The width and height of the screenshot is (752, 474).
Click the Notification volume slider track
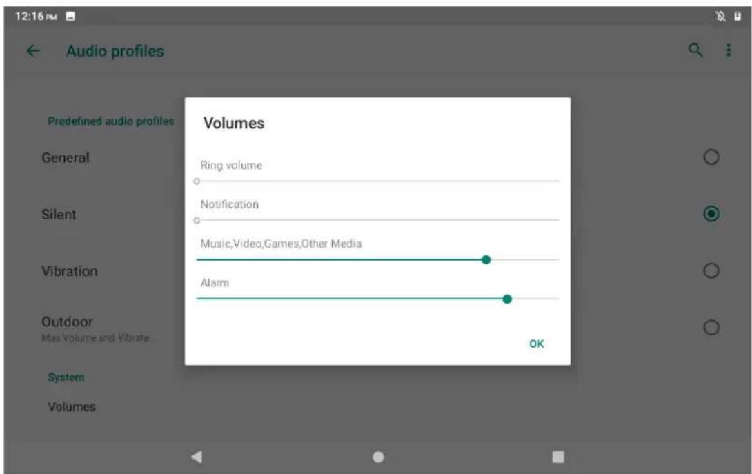point(377,220)
